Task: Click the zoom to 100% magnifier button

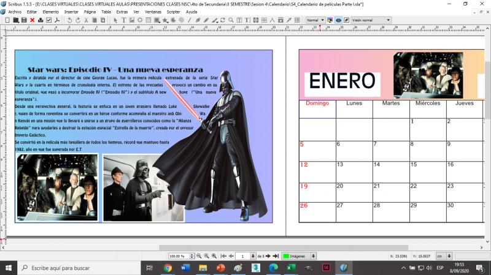Action: point(206,256)
